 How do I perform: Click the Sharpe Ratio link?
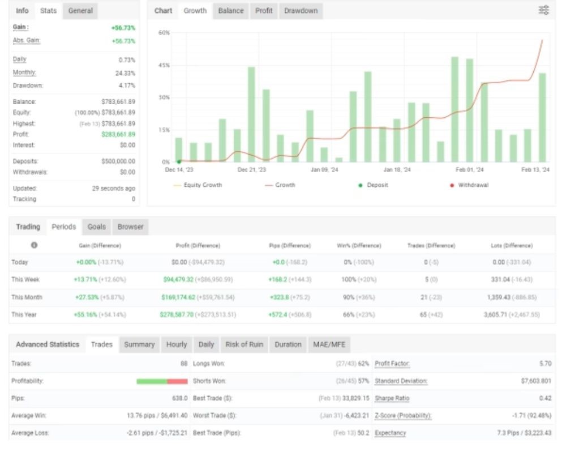click(x=392, y=398)
